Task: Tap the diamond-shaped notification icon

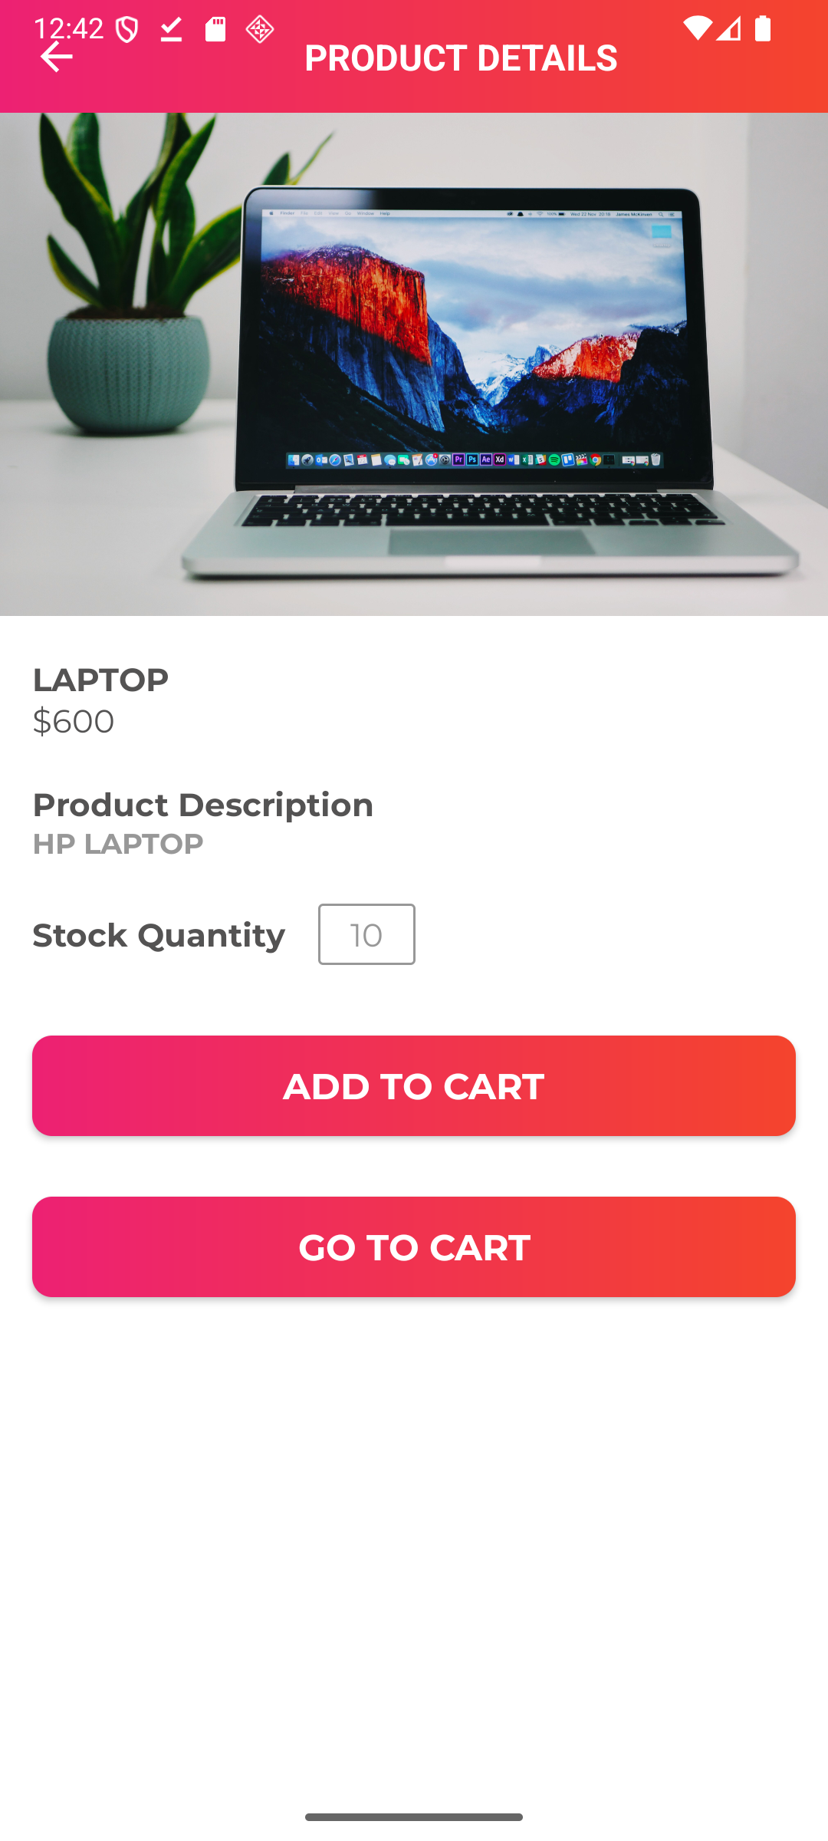Action: tap(260, 30)
